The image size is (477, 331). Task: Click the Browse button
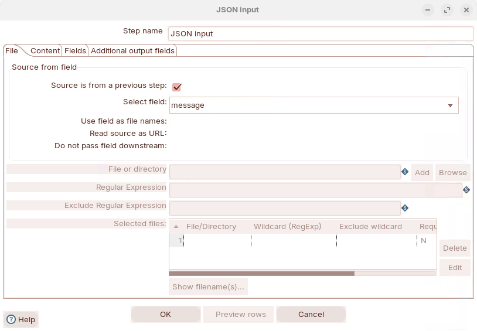coord(452,173)
